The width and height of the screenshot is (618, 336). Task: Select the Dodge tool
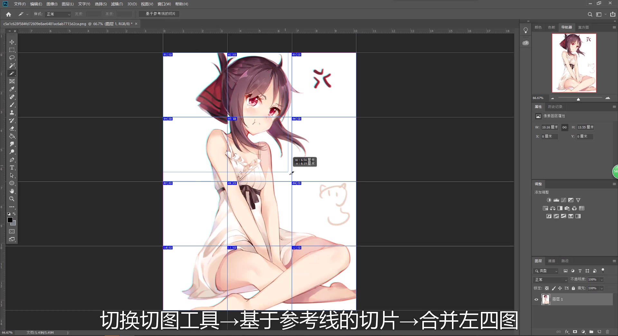(12, 152)
